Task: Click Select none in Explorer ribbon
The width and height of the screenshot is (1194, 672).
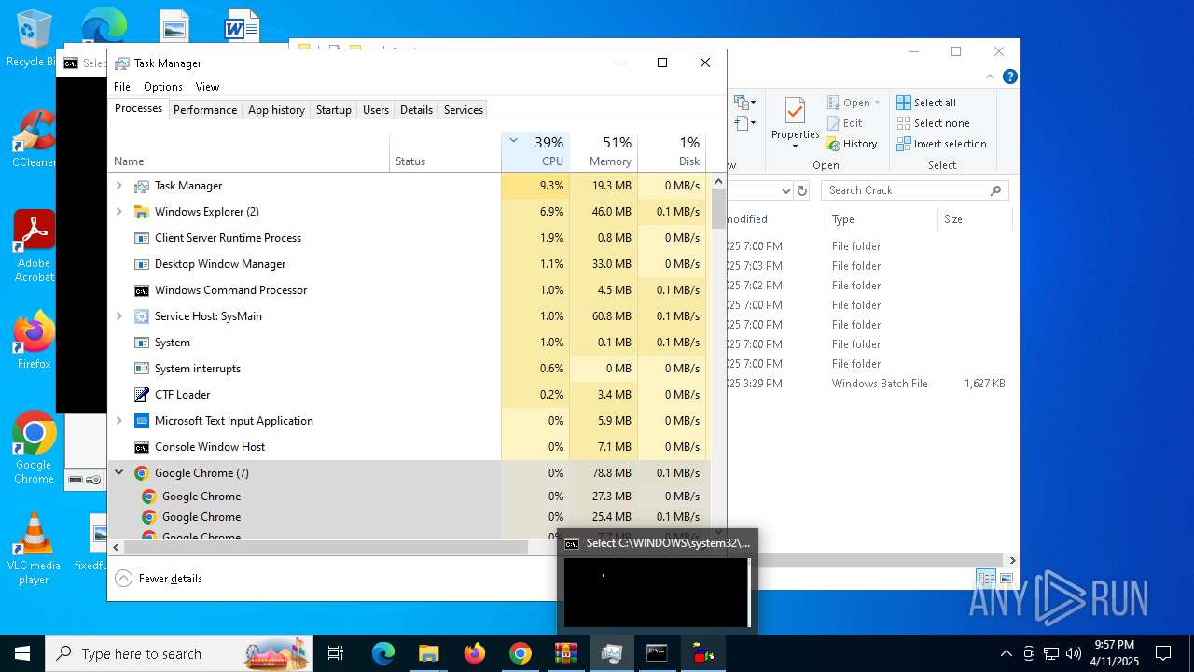Action: point(934,123)
